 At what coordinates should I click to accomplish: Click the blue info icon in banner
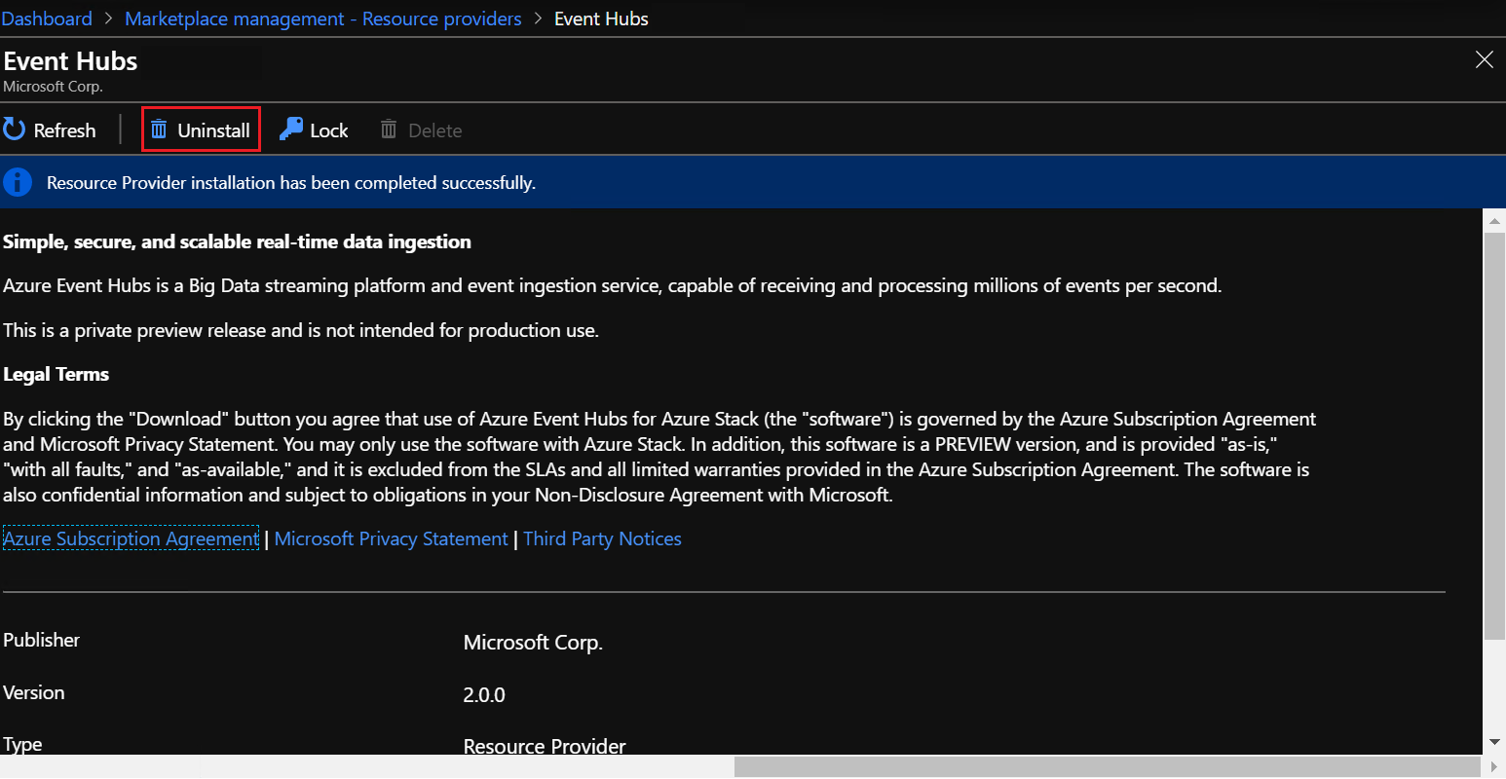point(18,182)
